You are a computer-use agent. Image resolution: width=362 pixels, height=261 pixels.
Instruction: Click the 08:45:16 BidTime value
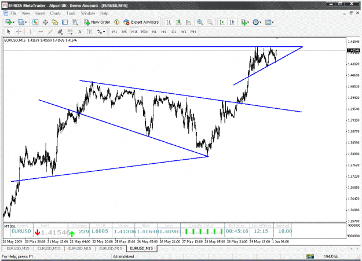(x=237, y=231)
